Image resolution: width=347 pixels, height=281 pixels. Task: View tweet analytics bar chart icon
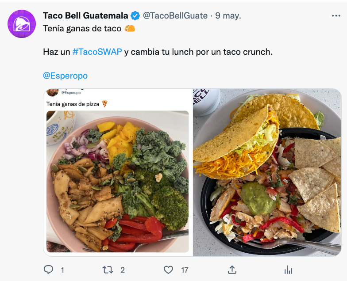288,270
